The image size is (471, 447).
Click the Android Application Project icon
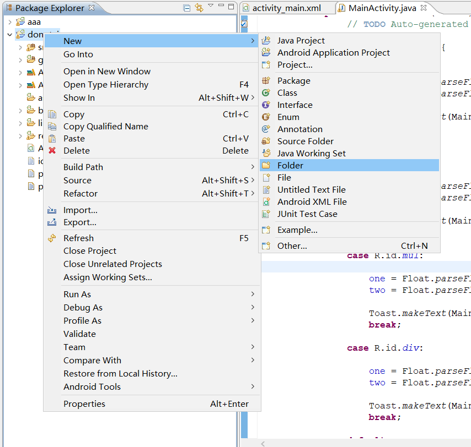click(266, 52)
